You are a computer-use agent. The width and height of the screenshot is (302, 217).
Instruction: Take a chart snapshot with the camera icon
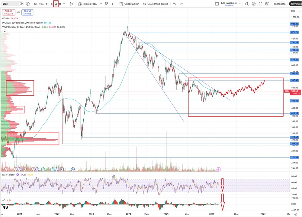coord(267,4)
